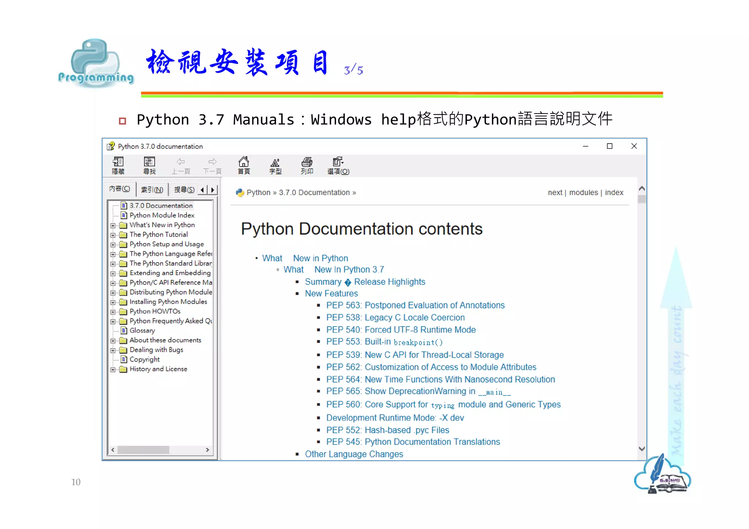Expand The Python Language Reference node
Image resolution: width=749 pixels, height=529 pixels.
113,254
